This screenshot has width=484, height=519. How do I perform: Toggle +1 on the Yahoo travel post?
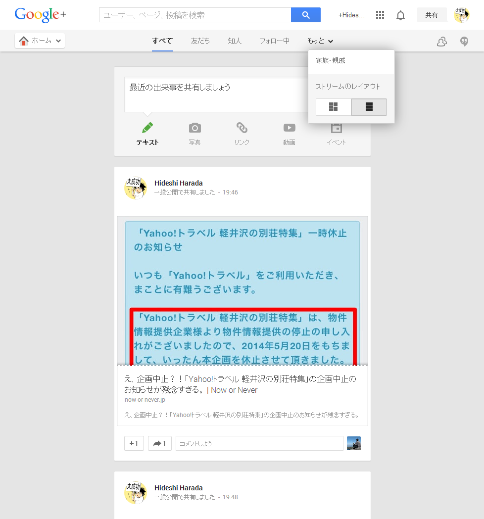click(x=134, y=443)
